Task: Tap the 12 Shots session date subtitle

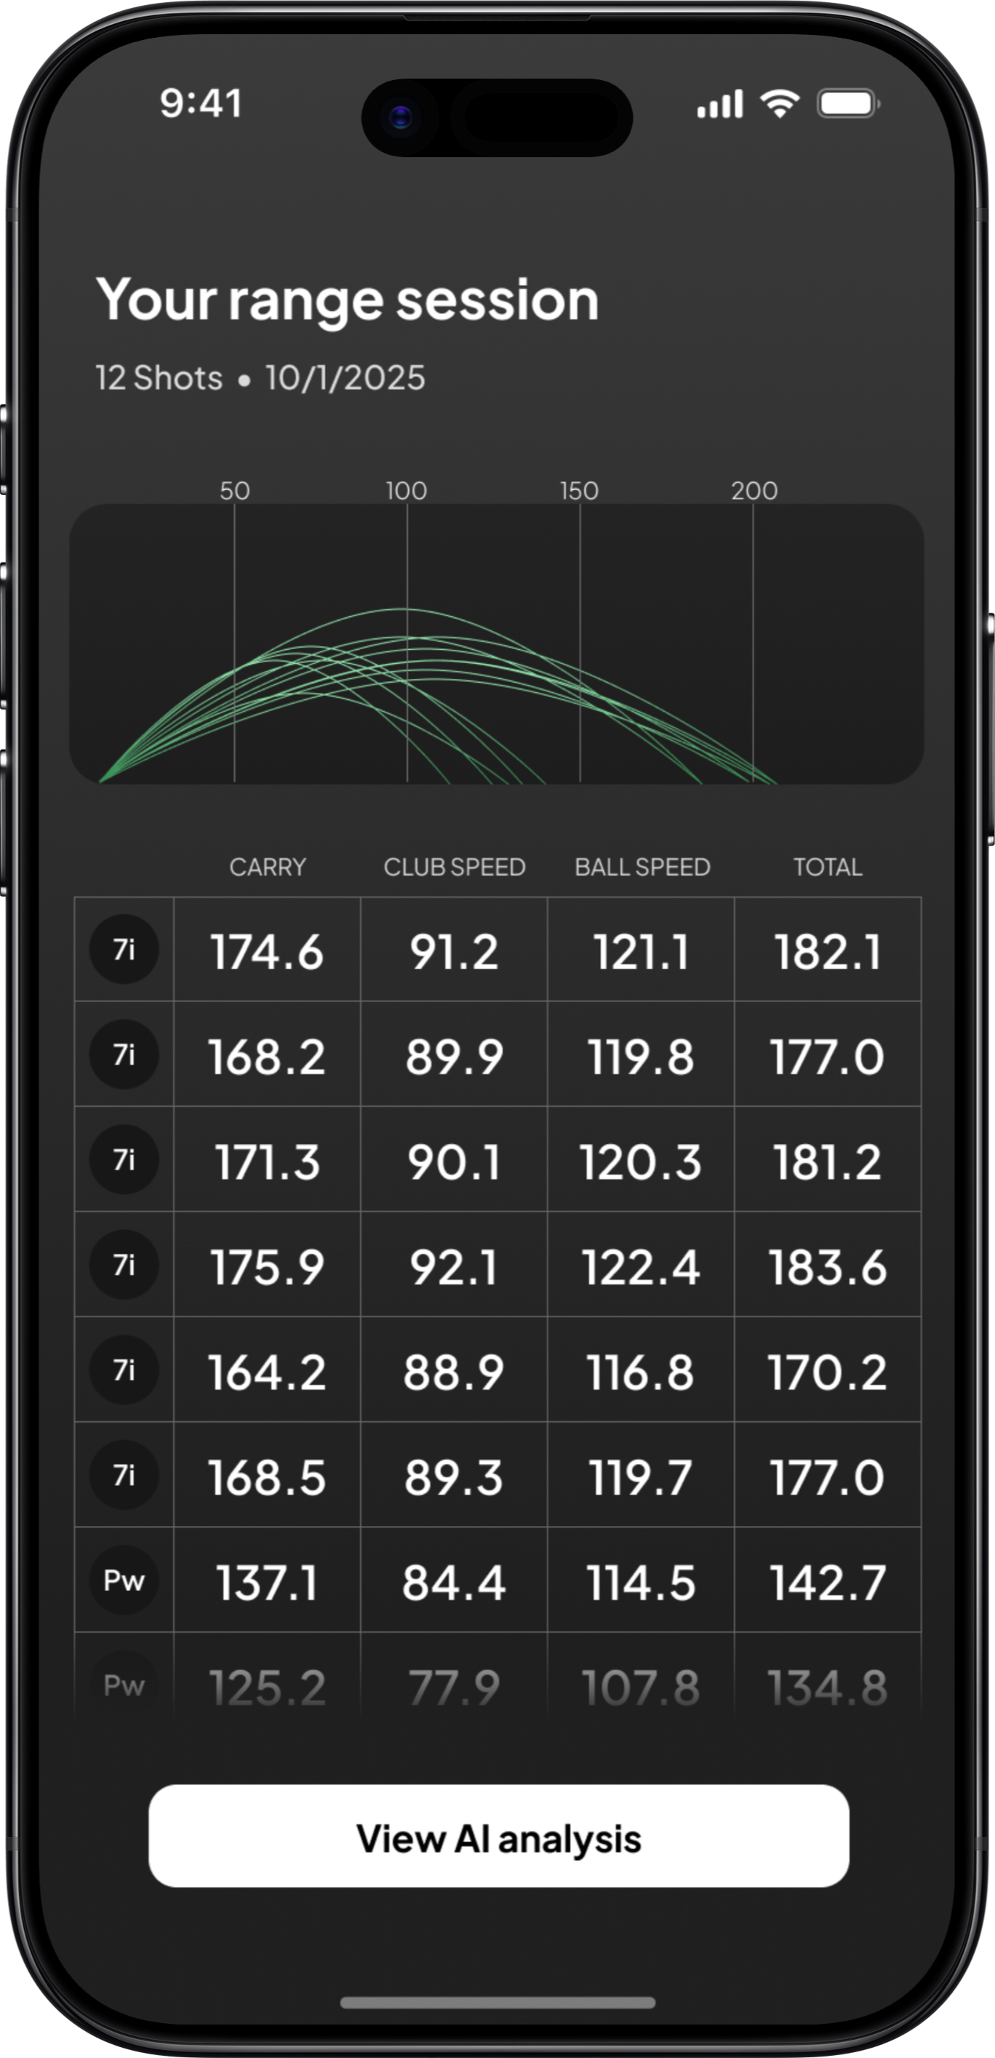Action: [x=260, y=378]
